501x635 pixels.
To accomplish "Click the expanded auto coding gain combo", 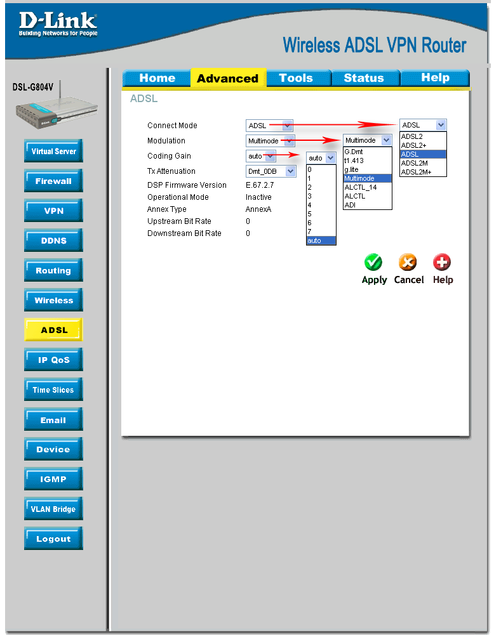I will (321, 158).
